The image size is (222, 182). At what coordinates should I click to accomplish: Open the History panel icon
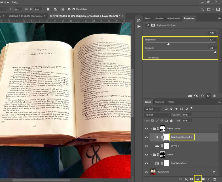[139, 20]
